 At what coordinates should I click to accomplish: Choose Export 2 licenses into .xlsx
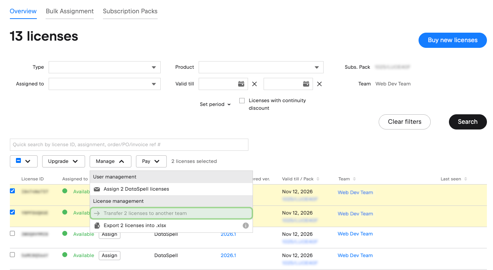(x=171, y=226)
